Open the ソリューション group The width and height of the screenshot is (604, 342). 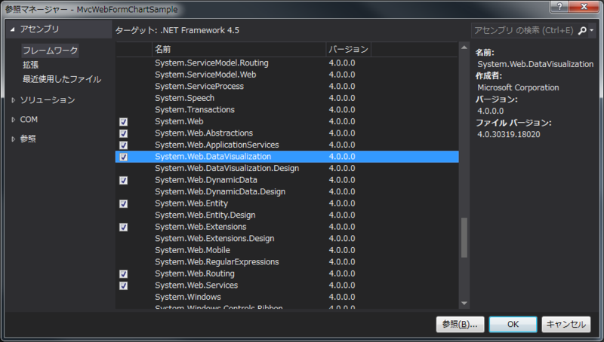click(x=48, y=100)
